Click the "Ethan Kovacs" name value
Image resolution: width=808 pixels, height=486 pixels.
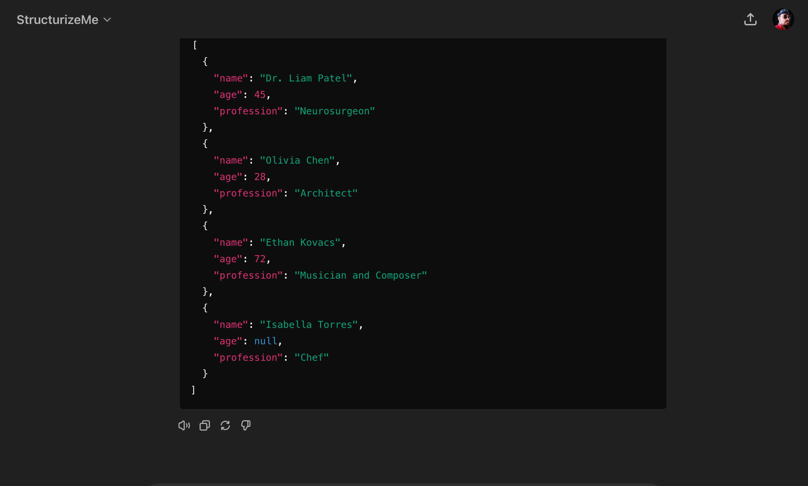point(300,243)
